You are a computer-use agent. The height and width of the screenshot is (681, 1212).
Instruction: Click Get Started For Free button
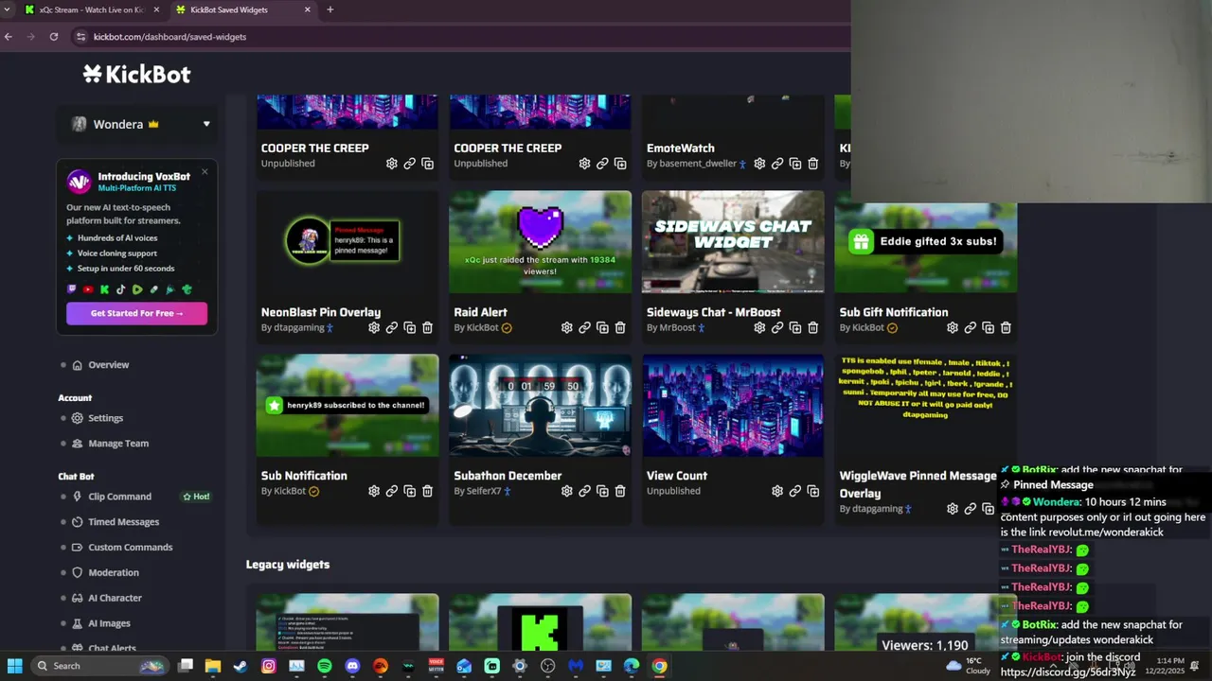tap(136, 313)
